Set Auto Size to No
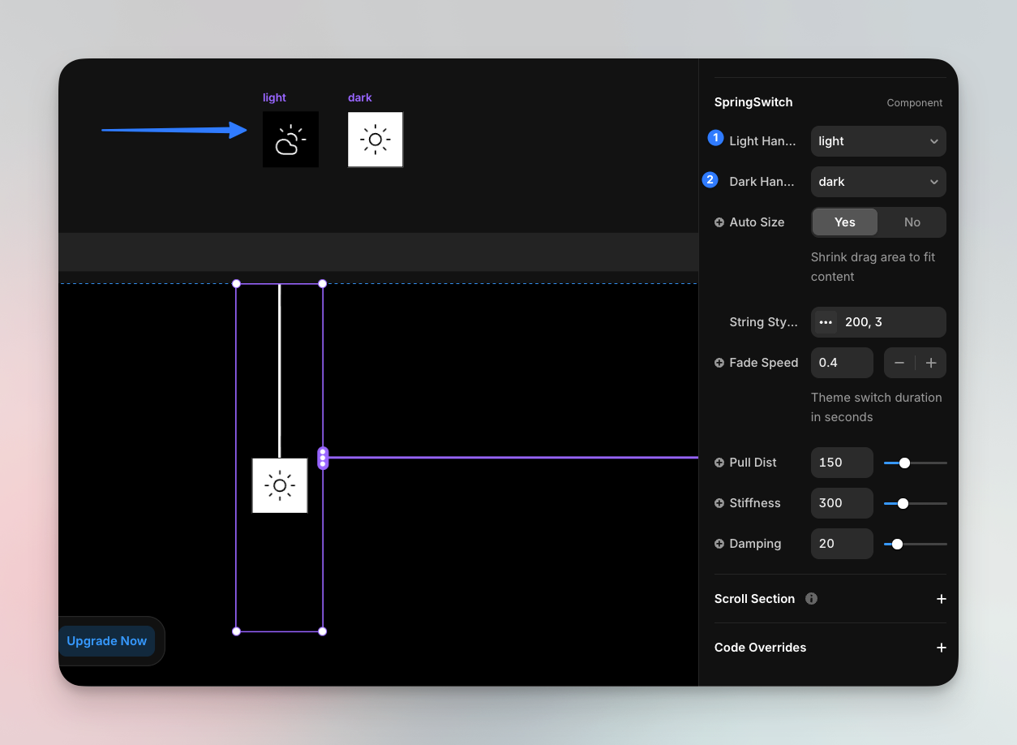The width and height of the screenshot is (1017, 745). pyautogui.click(x=912, y=222)
